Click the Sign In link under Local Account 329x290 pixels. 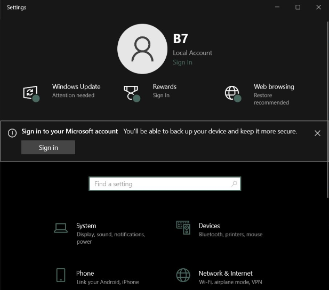182,62
